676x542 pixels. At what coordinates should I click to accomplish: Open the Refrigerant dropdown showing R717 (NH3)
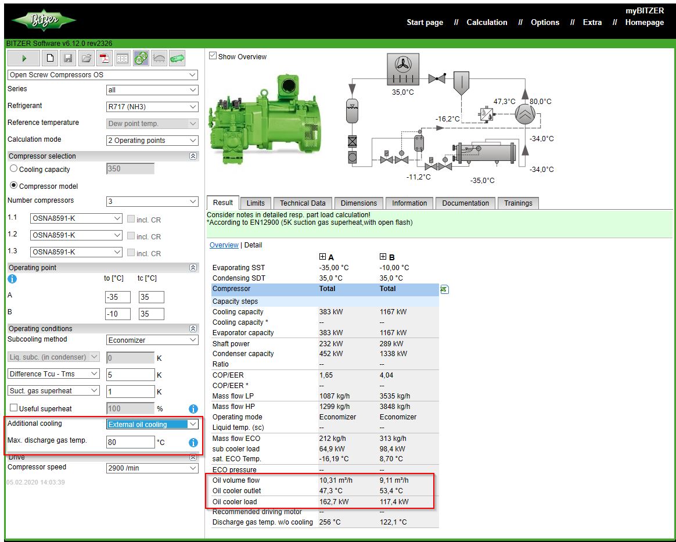(x=152, y=107)
